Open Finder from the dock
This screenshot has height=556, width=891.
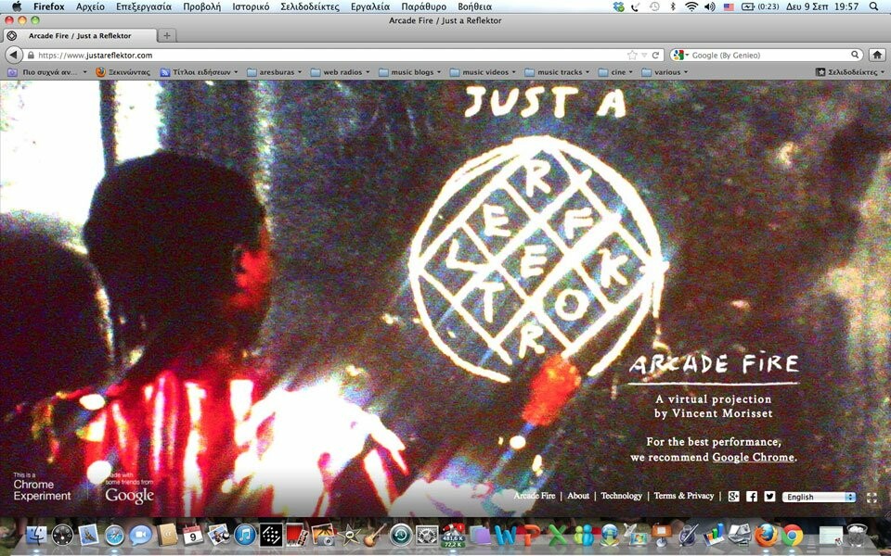click(36, 535)
